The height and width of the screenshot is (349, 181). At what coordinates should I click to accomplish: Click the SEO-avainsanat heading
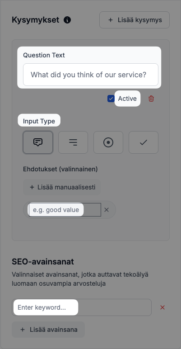(43, 262)
